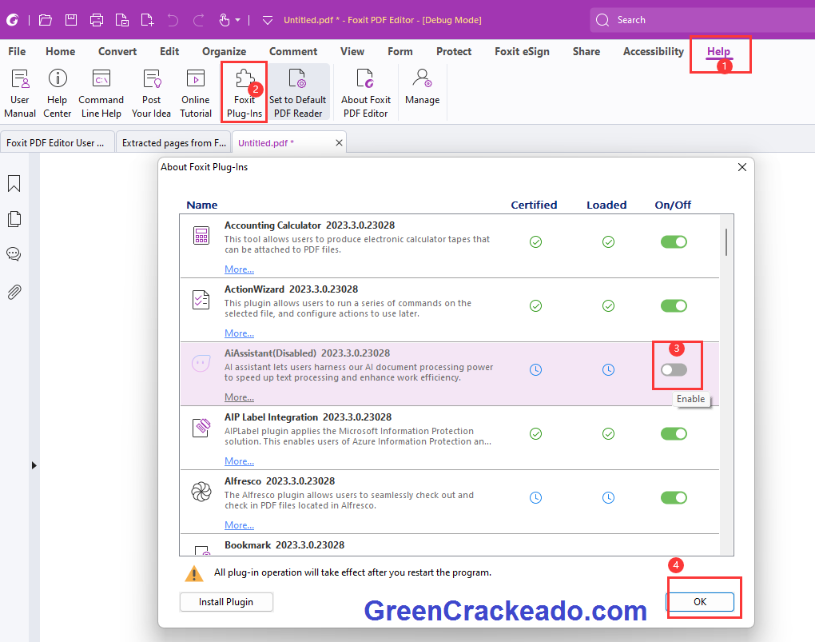
Task: Show the Bookmarks sidebar panel
Action: (x=14, y=184)
